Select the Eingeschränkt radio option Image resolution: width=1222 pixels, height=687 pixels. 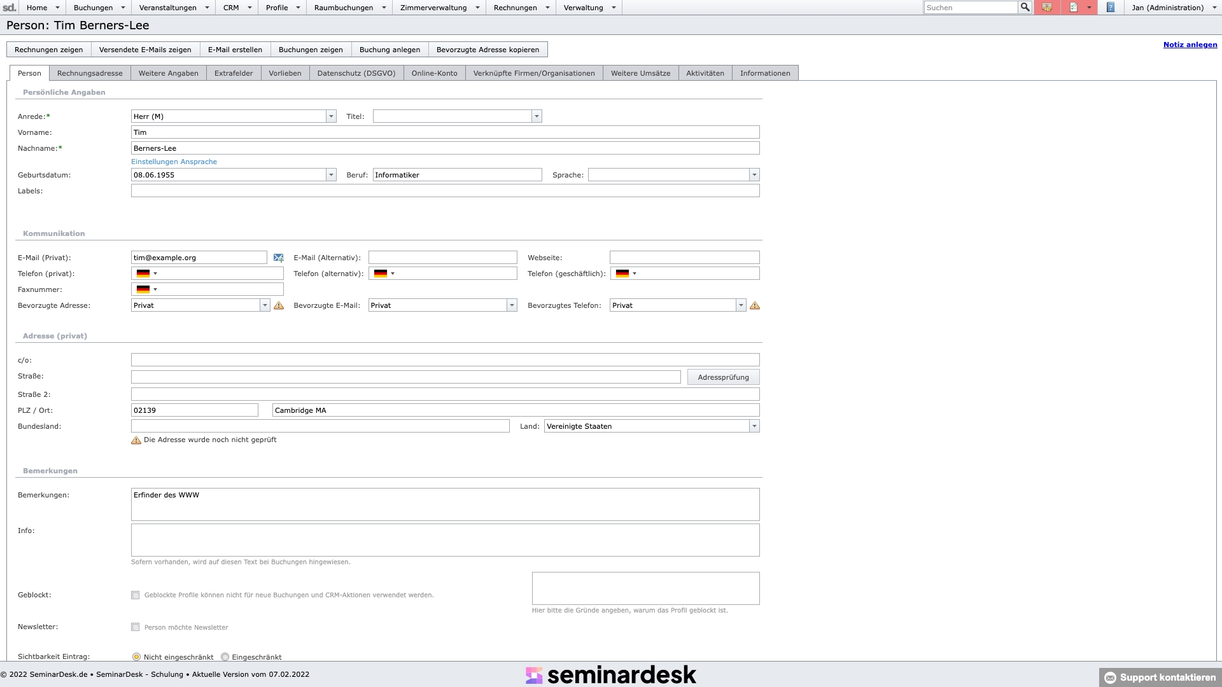coord(225,656)
